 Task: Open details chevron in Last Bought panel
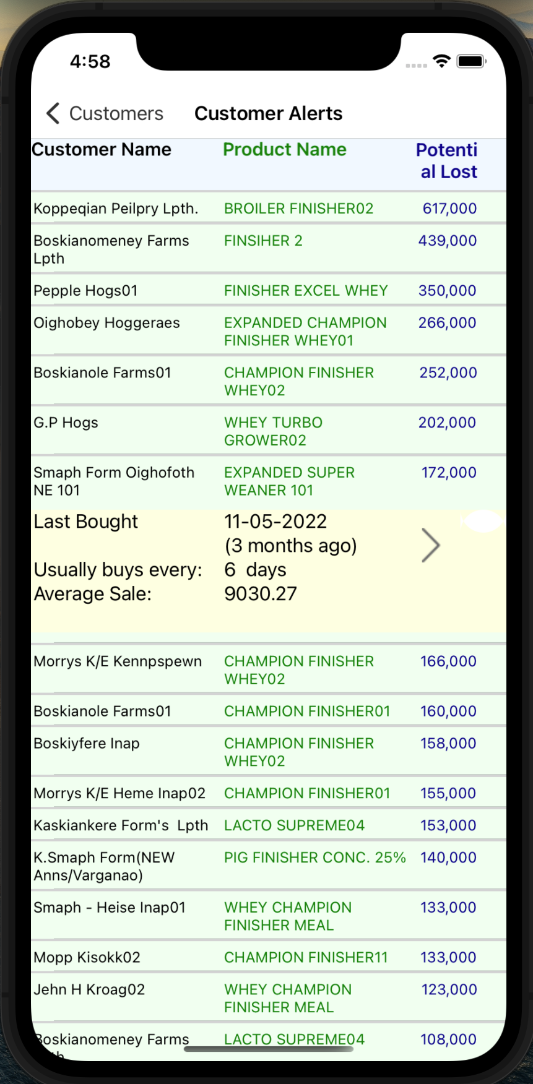(430, 545)
